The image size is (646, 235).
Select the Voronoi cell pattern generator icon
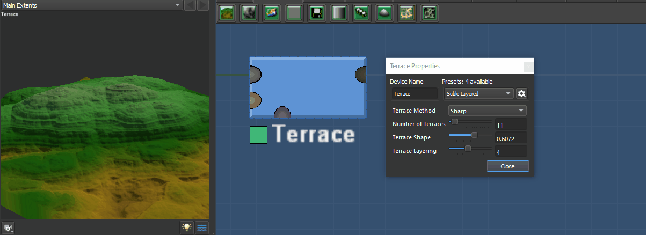[x=429, y=13]
